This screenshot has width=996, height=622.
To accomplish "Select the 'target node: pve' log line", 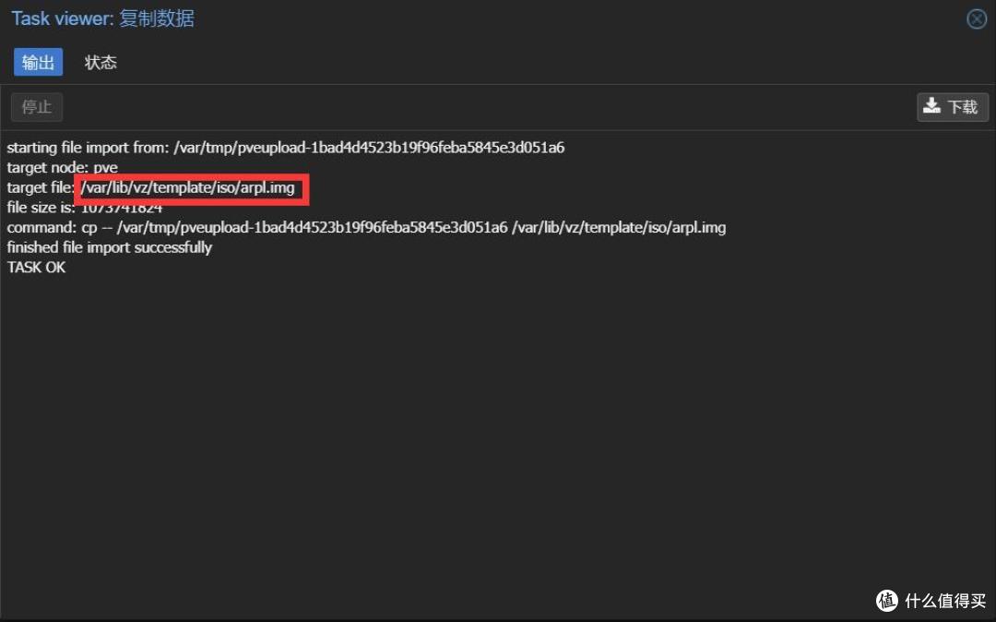I will click(63, 168).
